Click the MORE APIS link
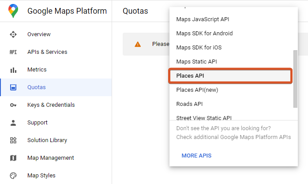This screenshot has height=184, width=308. [196, 156]
